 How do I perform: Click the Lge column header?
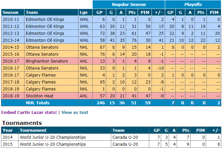click(85, 12)
